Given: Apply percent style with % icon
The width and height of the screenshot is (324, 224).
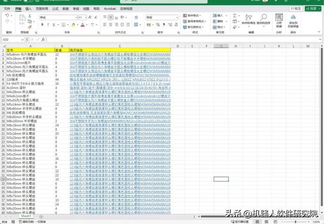Looking at the screenshot, I should [x=158, y=25].
